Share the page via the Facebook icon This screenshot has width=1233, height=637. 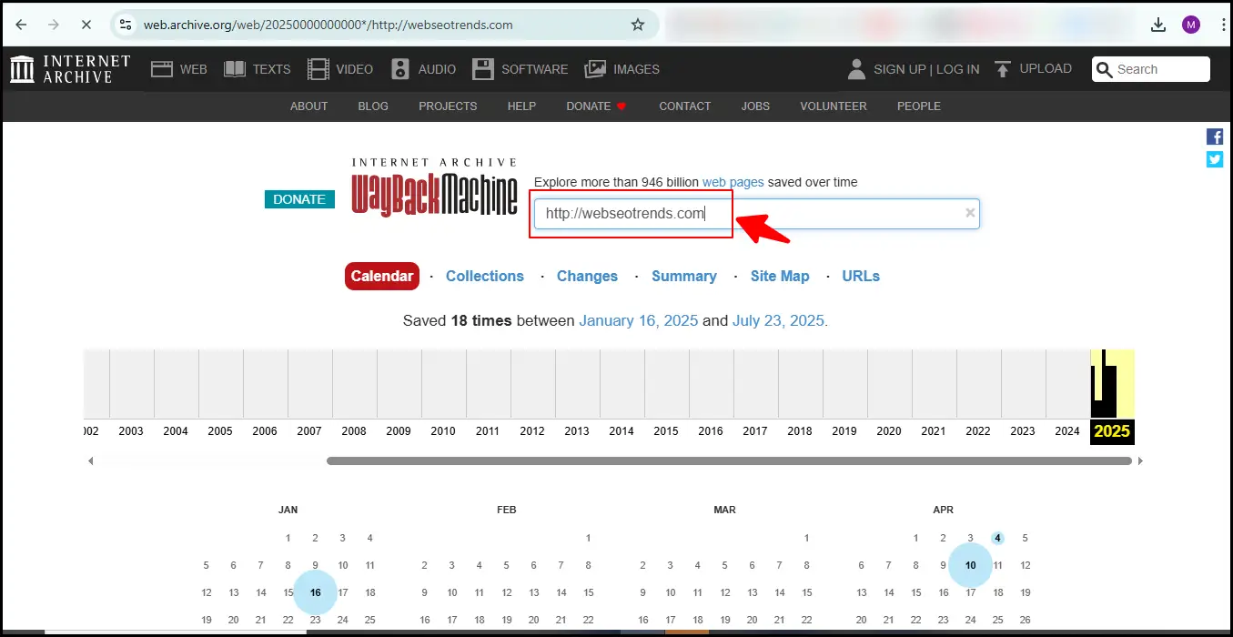point(1214,136)
